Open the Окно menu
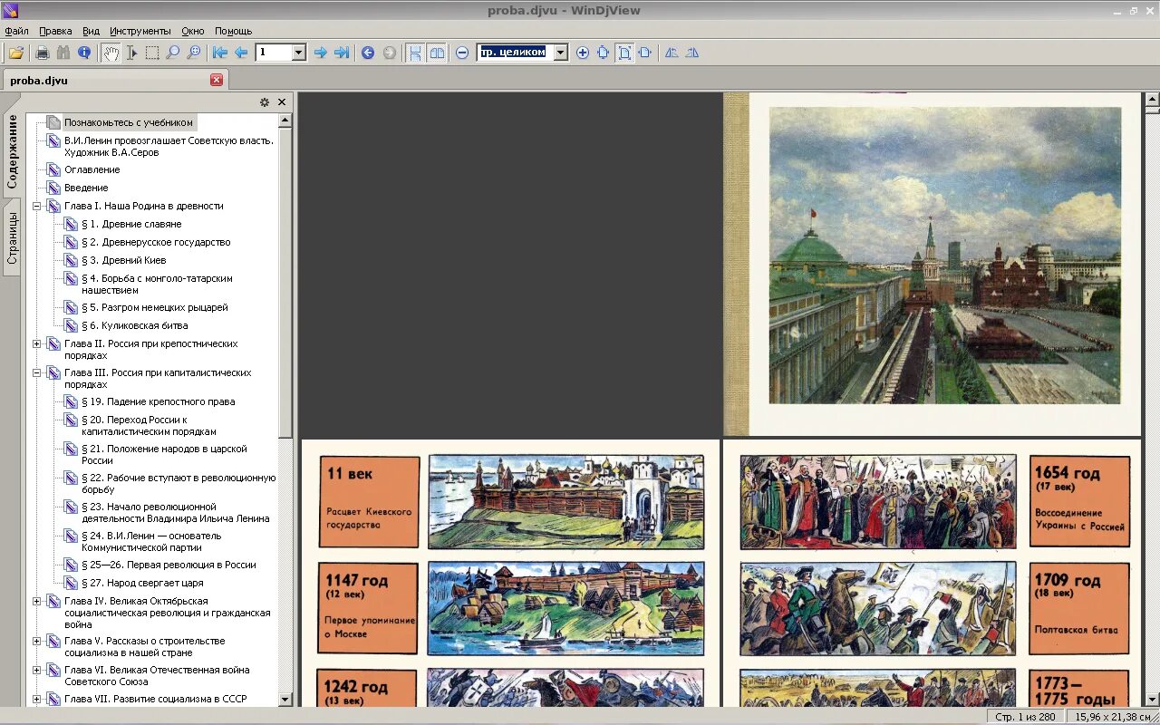 point(192,31)
